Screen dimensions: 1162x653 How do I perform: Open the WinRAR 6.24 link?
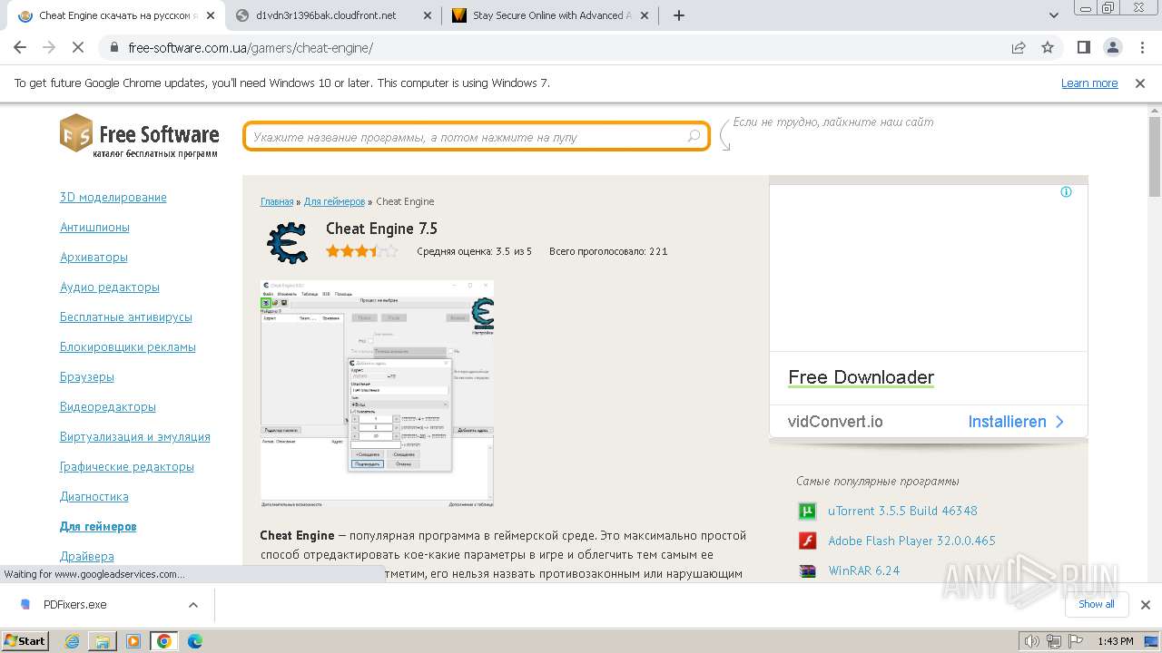point(863,570)
